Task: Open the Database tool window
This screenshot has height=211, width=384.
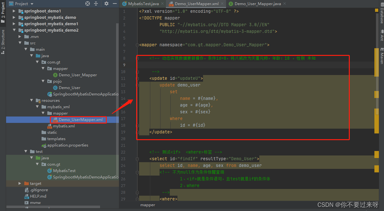Action: (381, 15)
